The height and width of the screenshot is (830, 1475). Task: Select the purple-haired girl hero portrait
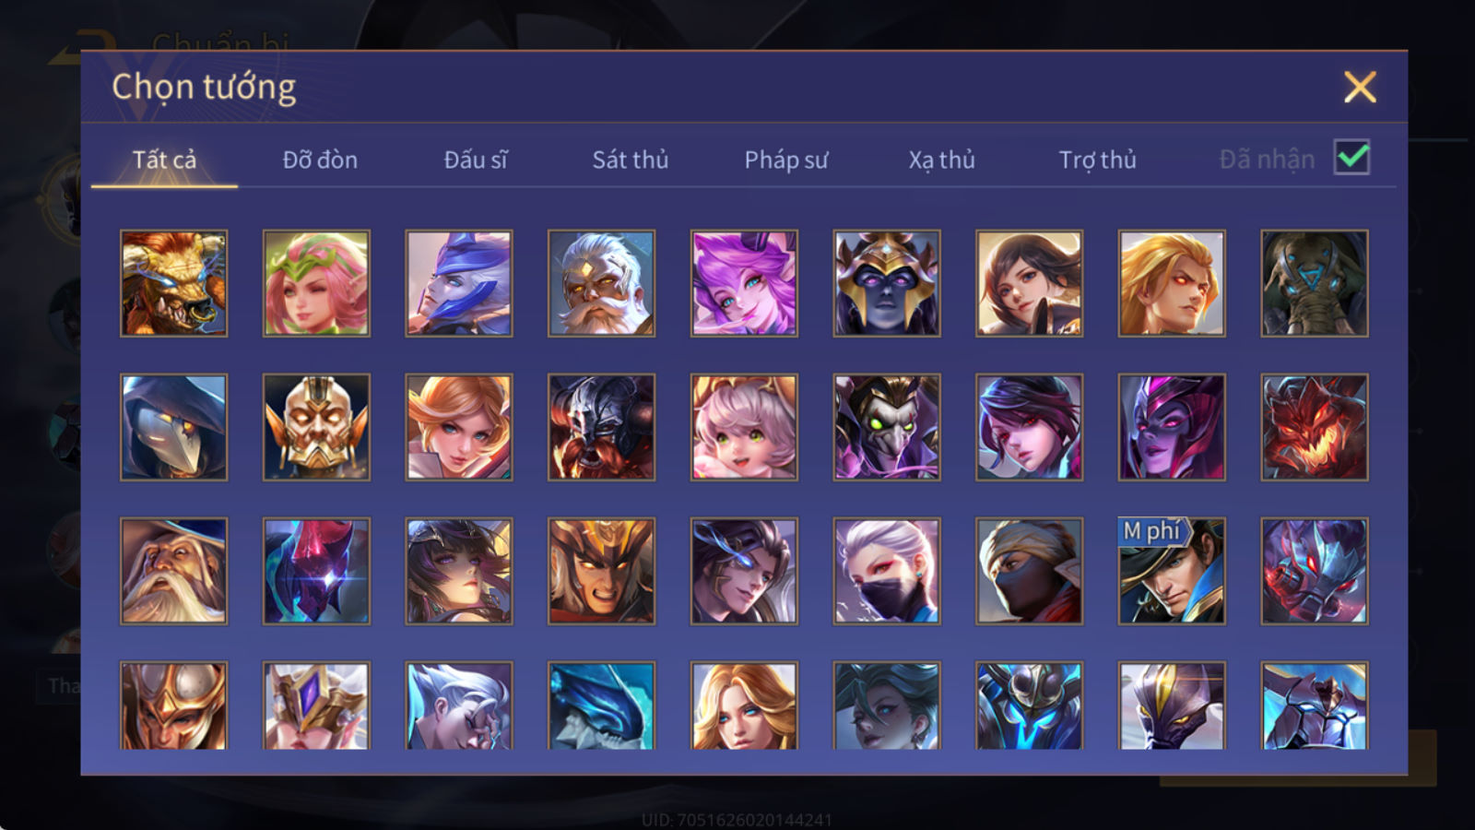click(x=744, y=283)
